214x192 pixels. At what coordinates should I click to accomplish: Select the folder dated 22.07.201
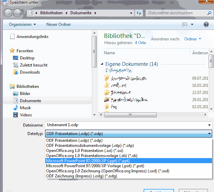156,93
